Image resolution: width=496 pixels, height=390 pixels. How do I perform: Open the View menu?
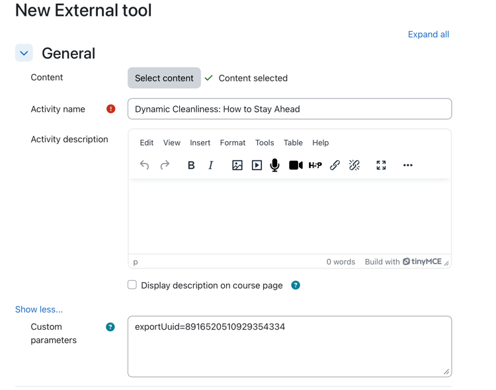click(x=172, y=142)
